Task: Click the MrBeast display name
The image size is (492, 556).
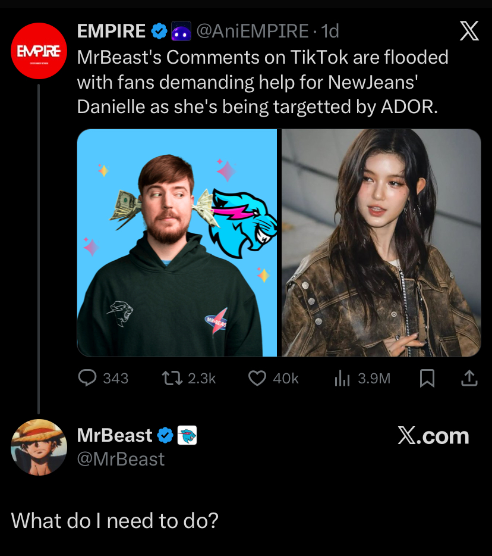Action: 115,436
